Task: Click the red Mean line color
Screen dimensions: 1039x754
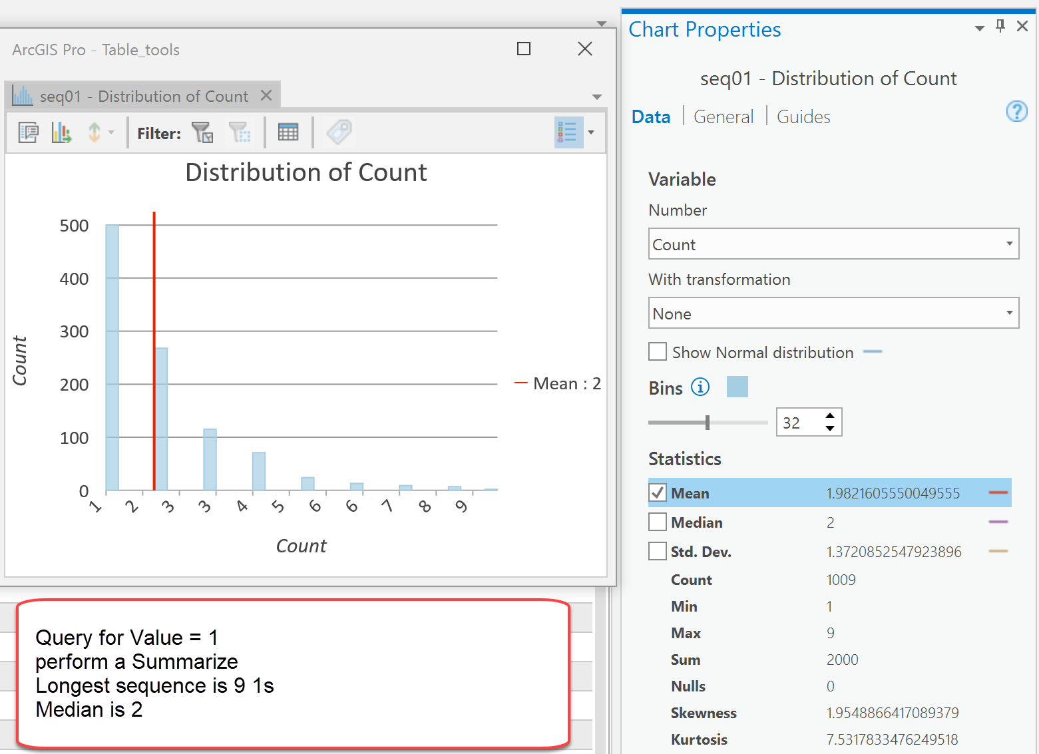Action: pos(999,492)
